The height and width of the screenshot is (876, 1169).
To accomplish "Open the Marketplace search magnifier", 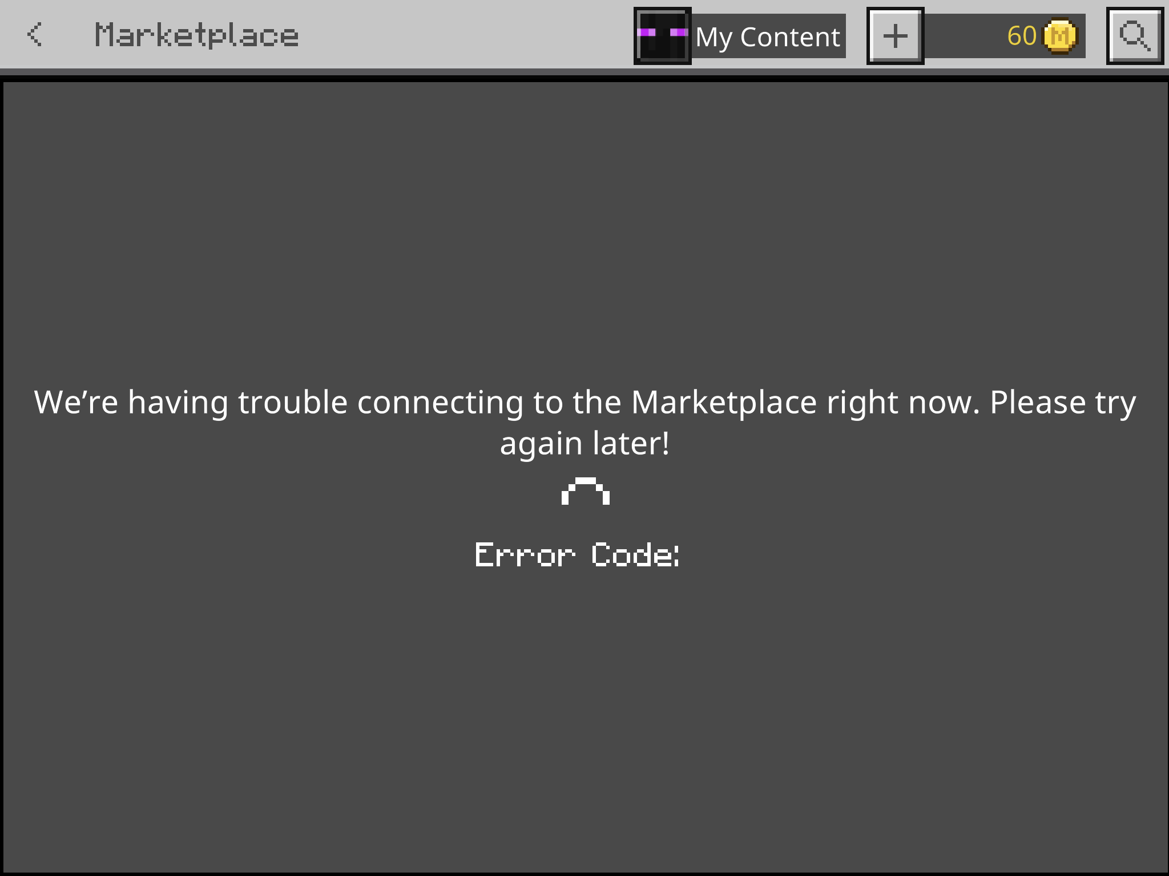I will coord(1134,36).
